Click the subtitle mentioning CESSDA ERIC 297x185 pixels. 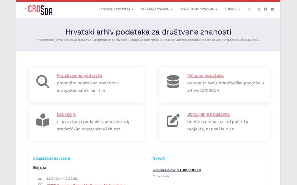148,40
